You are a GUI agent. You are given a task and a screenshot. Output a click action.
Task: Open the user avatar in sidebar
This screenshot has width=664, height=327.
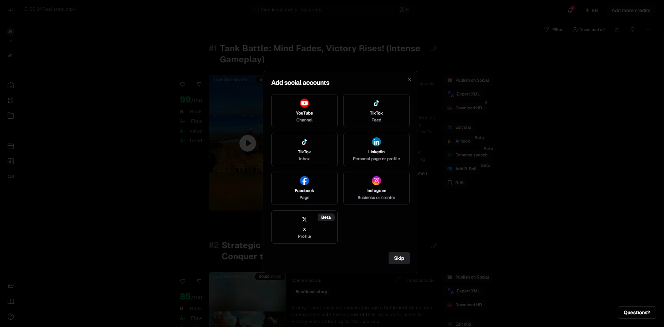coord(10,31)
